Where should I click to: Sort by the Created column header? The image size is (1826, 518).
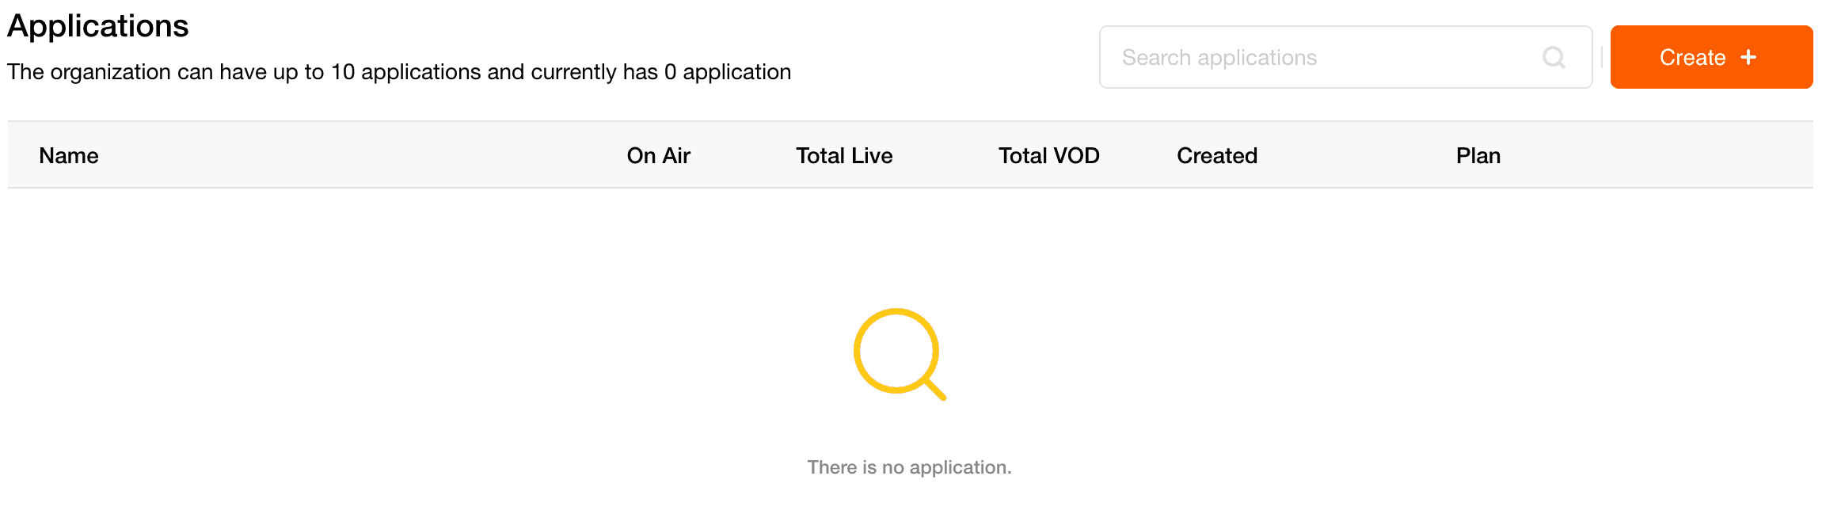click(x=1217, y=155)
